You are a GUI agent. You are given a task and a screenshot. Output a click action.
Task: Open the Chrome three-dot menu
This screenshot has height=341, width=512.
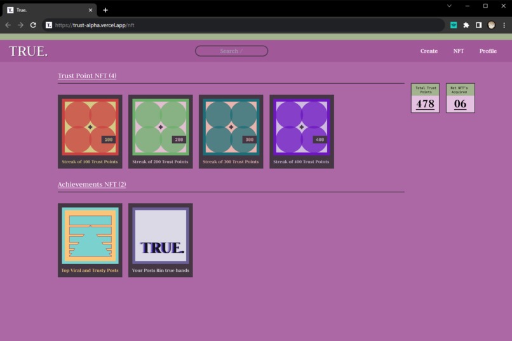pyautogui.click(x=504, y=25)
